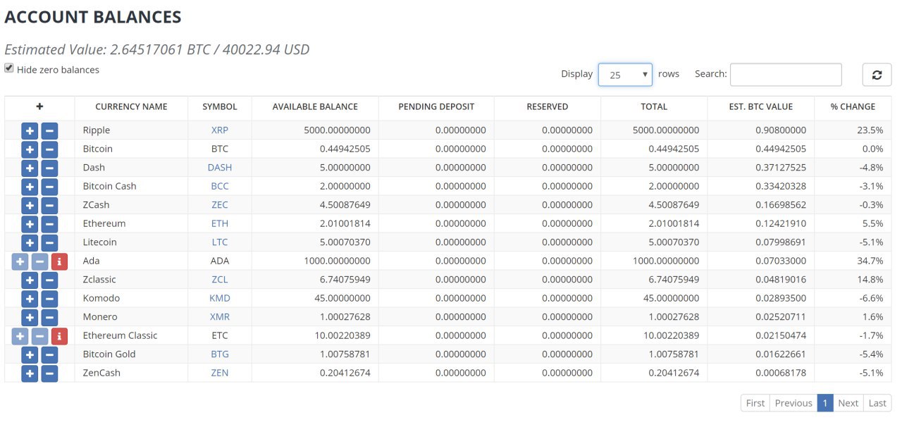
Task: Sort by Available Balance column header
Action: [315, 107]
